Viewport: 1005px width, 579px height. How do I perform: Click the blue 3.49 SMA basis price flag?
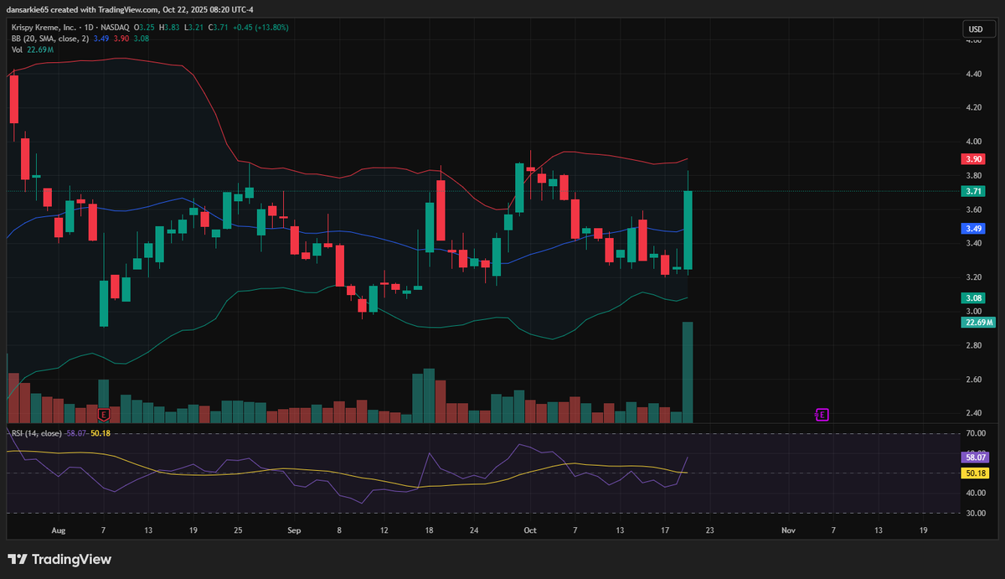point(972,228)
